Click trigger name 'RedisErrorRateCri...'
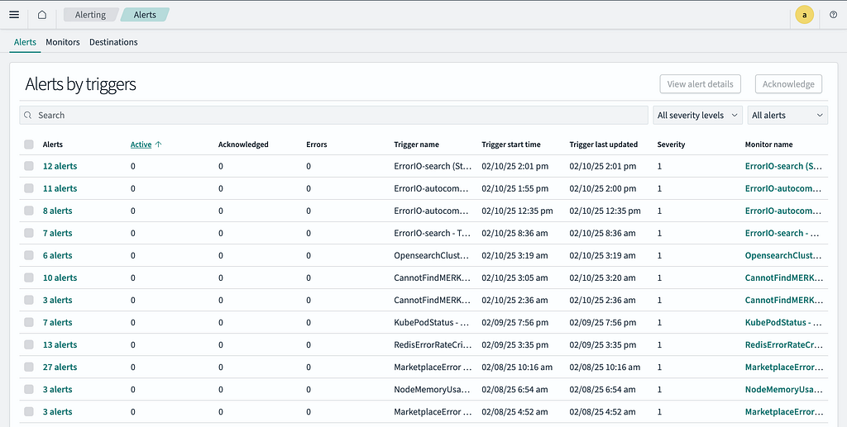The height and width of the screenshot is (427, 847). tap(433, 344)
